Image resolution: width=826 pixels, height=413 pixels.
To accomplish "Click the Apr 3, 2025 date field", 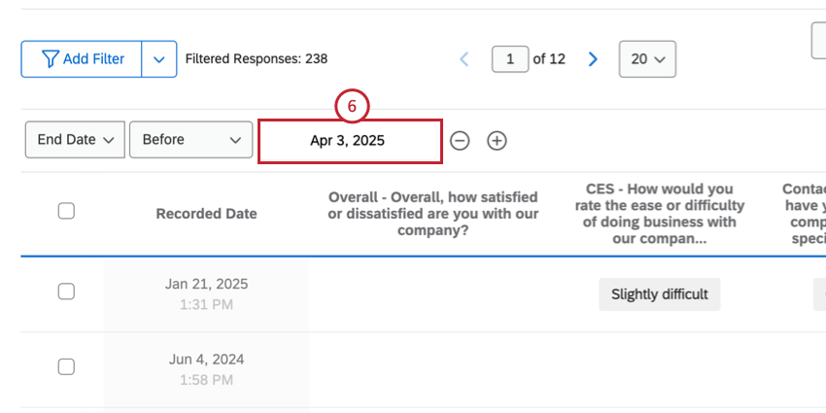I will [350, 141].
